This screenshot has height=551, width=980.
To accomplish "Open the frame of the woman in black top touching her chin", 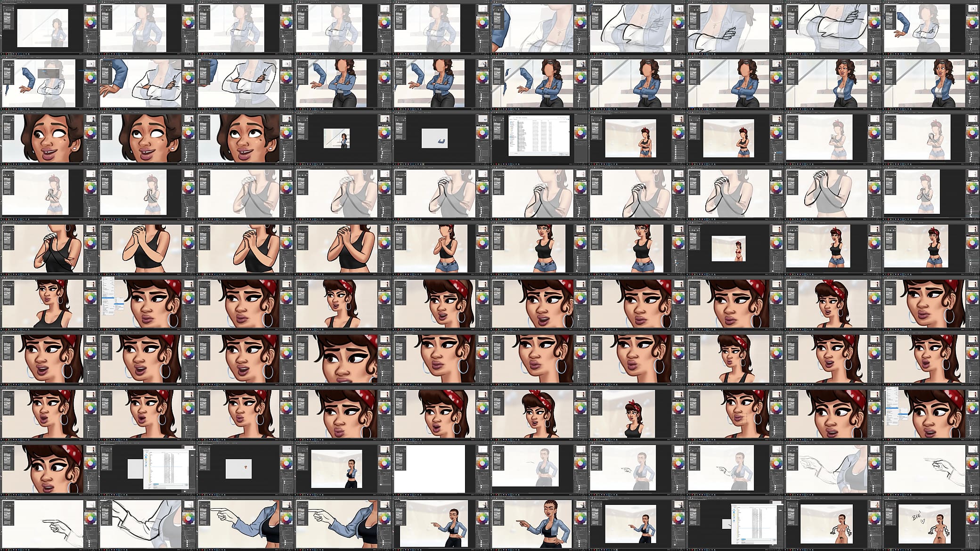I will pos(343,469).
